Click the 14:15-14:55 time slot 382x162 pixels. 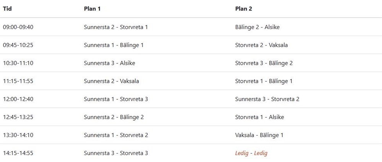18,153
